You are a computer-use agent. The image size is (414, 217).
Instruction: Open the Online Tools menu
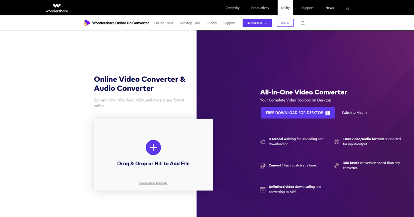(x=164, y=23)
